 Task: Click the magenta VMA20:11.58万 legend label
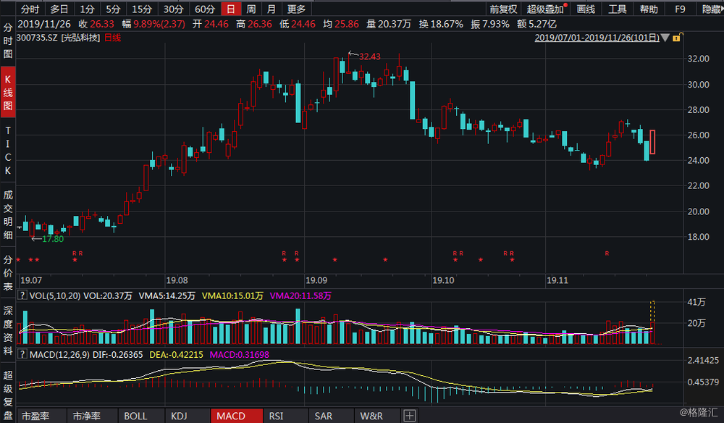pos(300,296)
